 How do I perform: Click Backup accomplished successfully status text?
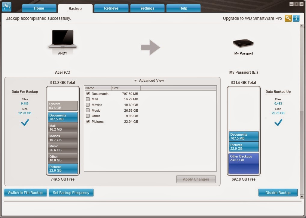click(38, 18)
